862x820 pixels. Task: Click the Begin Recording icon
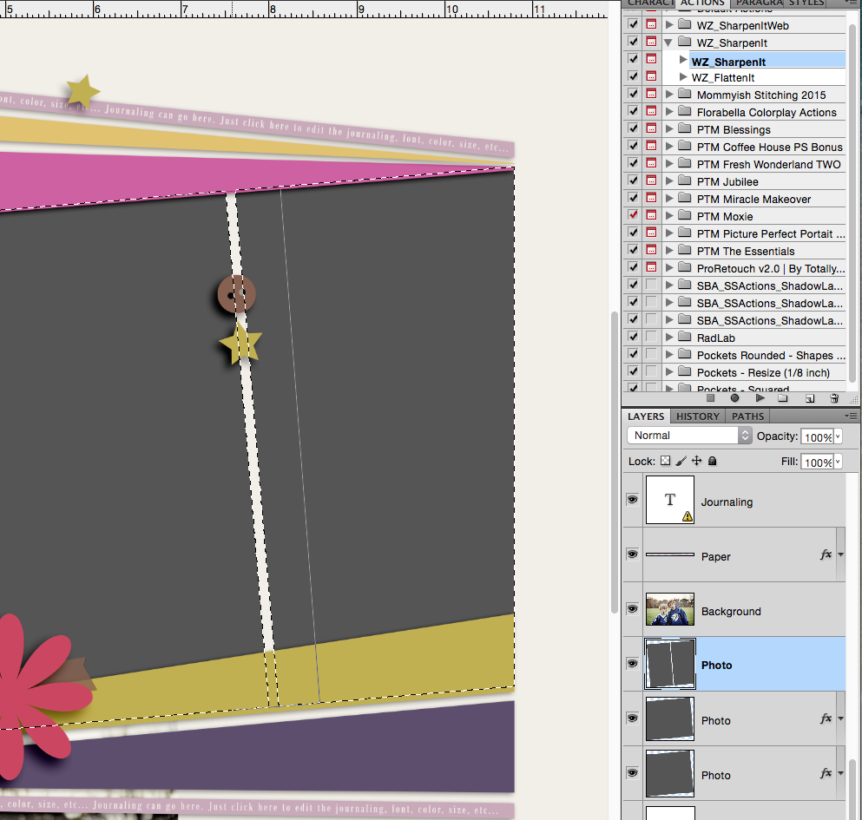[734, 397]
